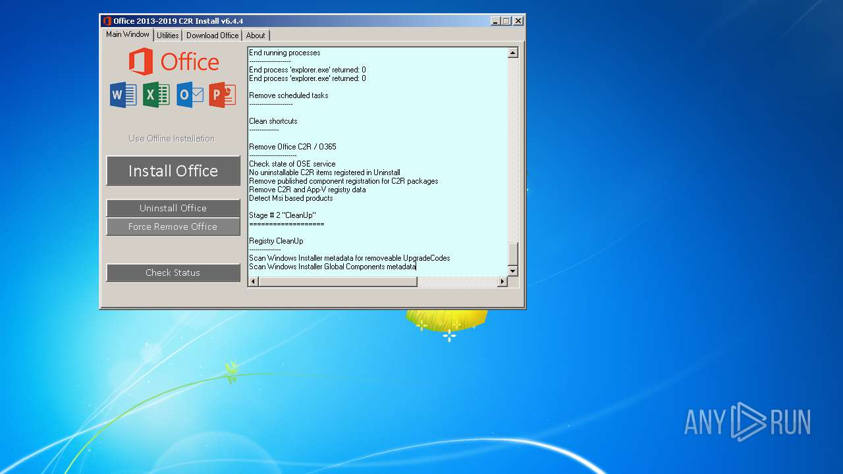The image size is (843, 474).
Task: Maximize the C2R Install window
Action: (x=506, y=21)
